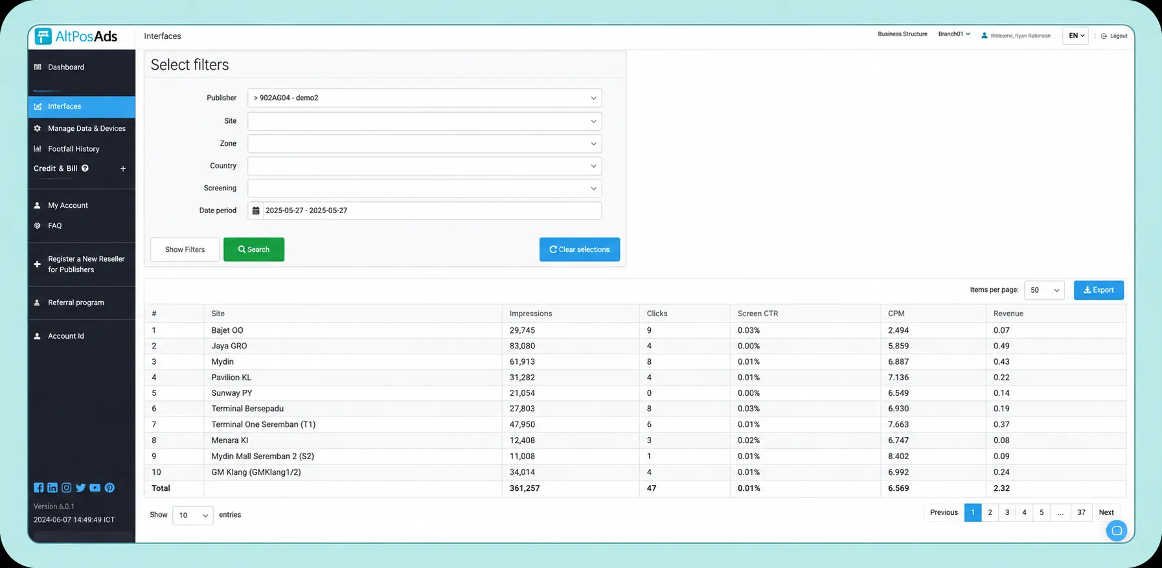Change Items per page dropdown
1162x568 pixels.
click(x=1044, y=290)
